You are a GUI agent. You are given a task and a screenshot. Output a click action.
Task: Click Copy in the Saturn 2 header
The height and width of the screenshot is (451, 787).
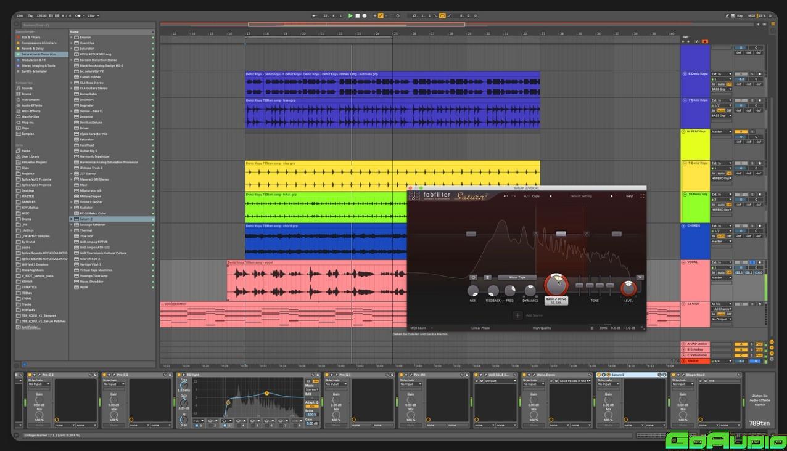pos(535,196)
